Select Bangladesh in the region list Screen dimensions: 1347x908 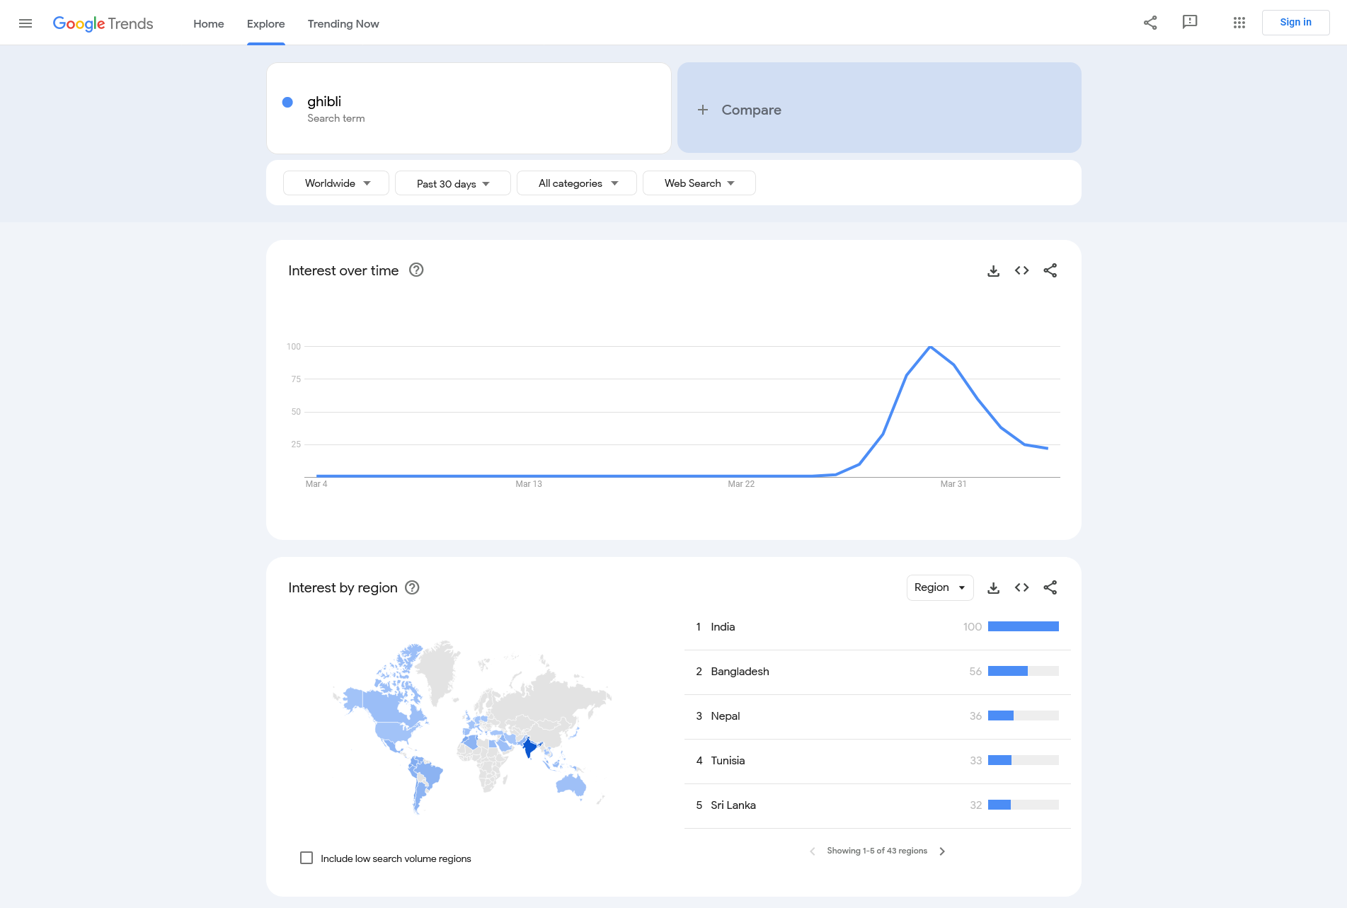pyautogui.click(x=878, y=672)
